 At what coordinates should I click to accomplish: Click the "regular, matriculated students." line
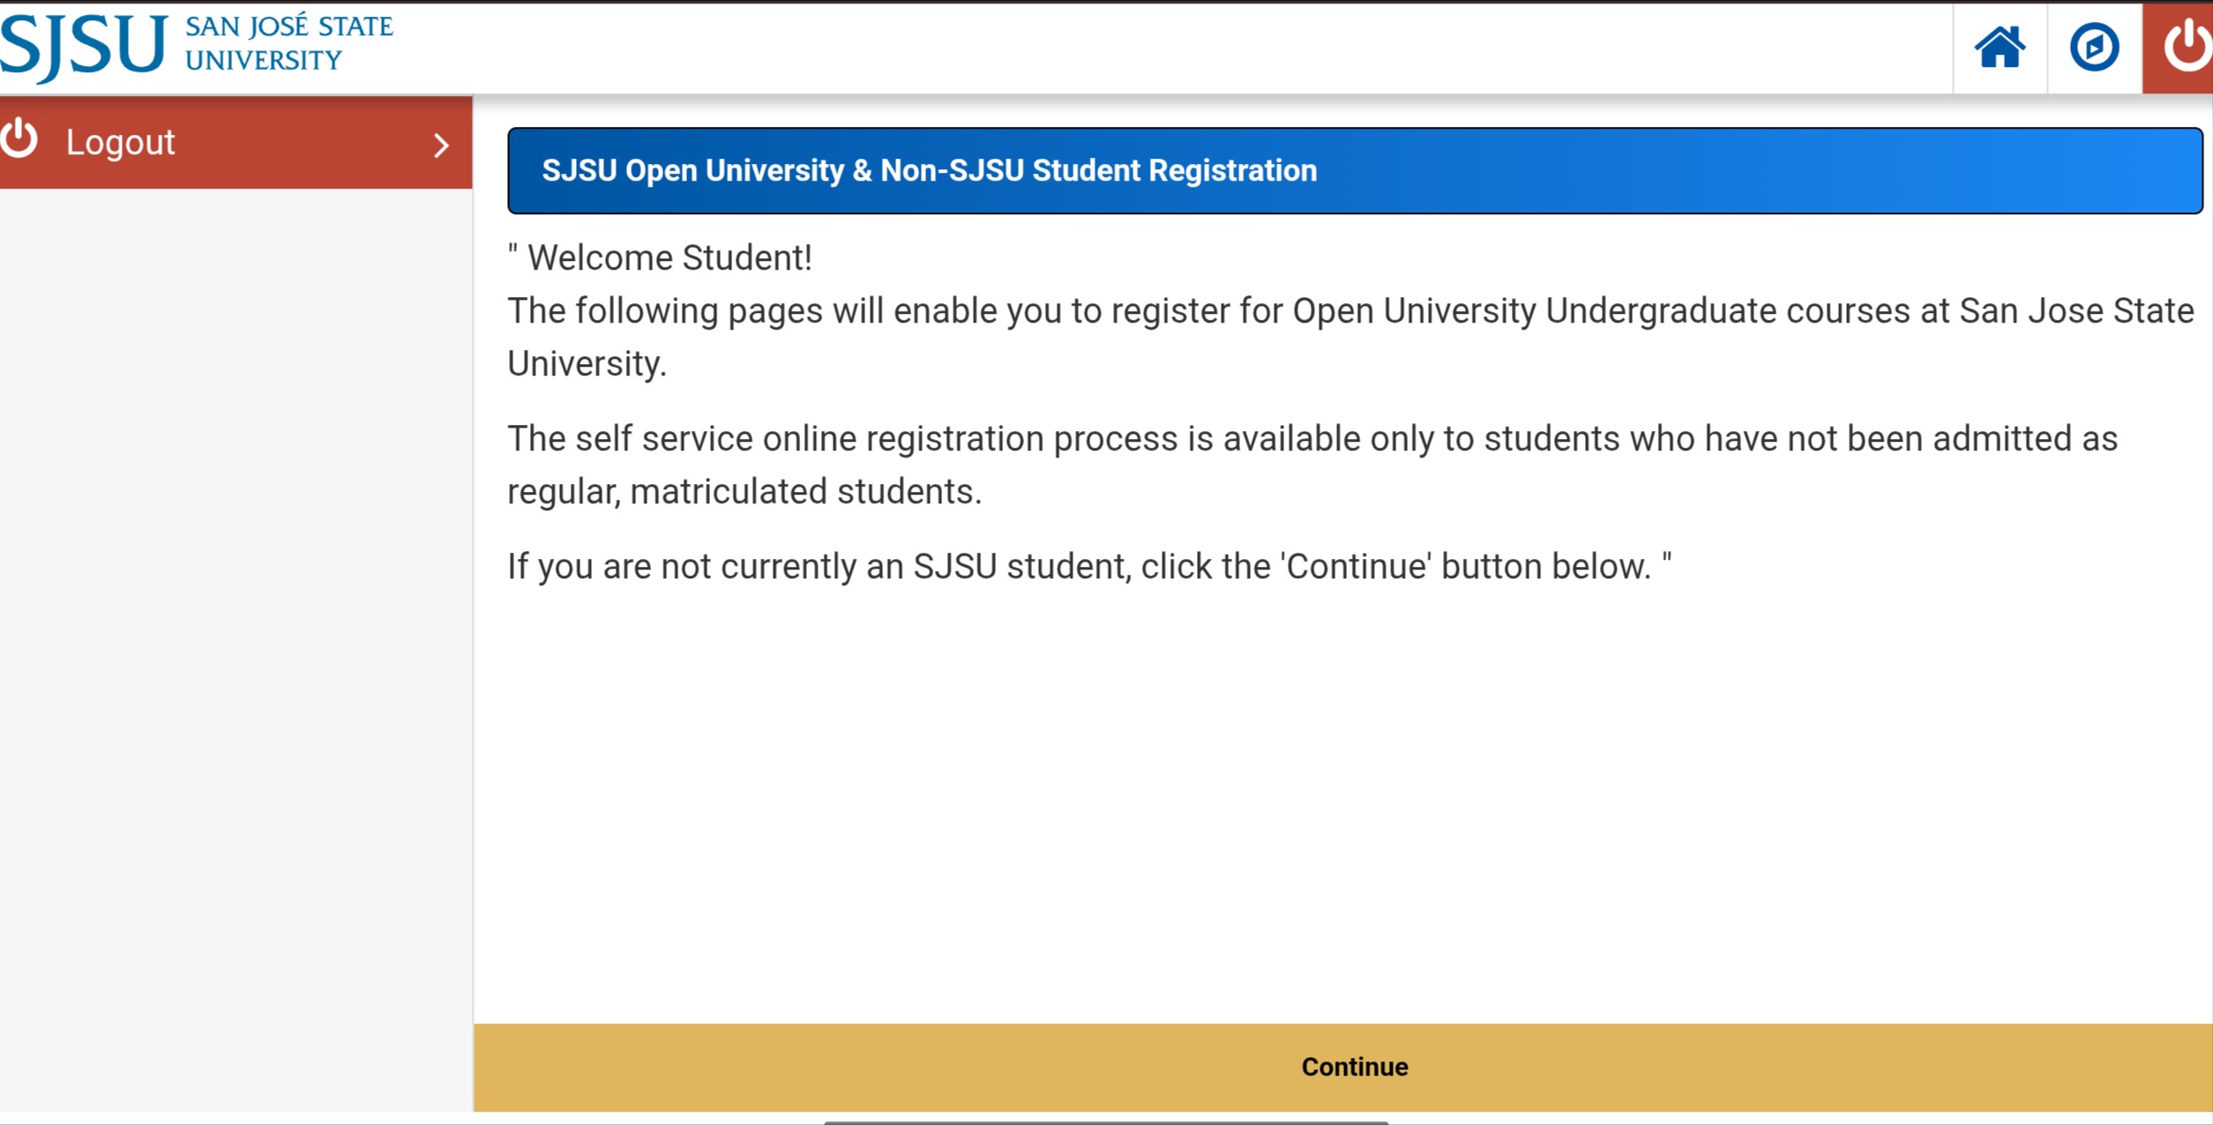(x=744, y=492)
